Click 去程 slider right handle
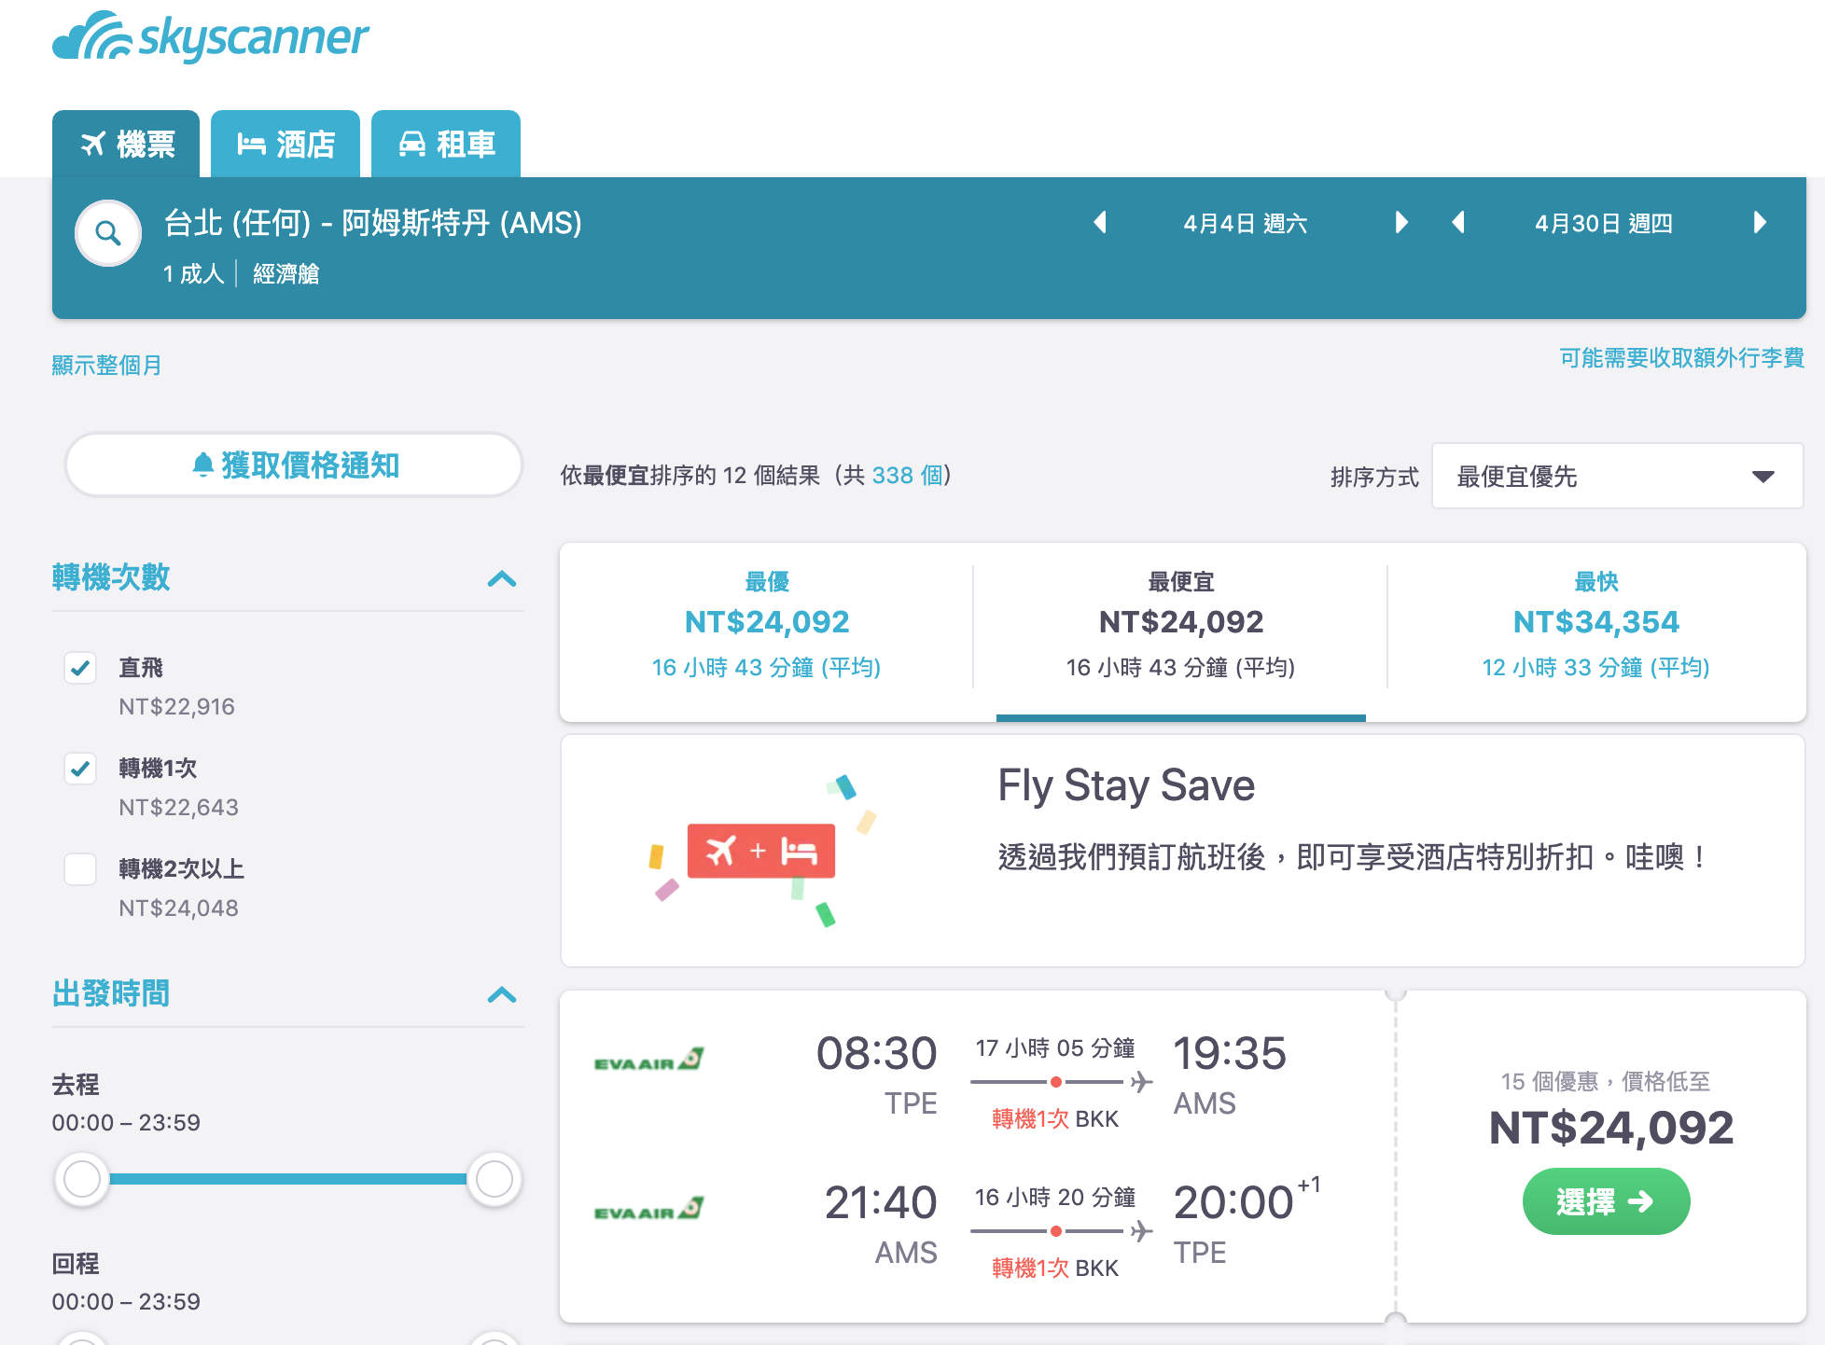This screenshot has height=1345, width=1825. click(495, 1179)
